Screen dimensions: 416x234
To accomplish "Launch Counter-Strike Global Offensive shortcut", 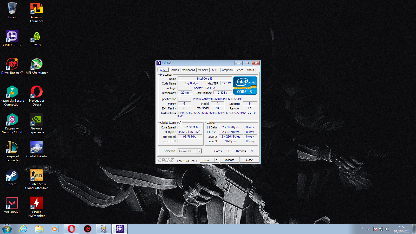I will [37, 179].
